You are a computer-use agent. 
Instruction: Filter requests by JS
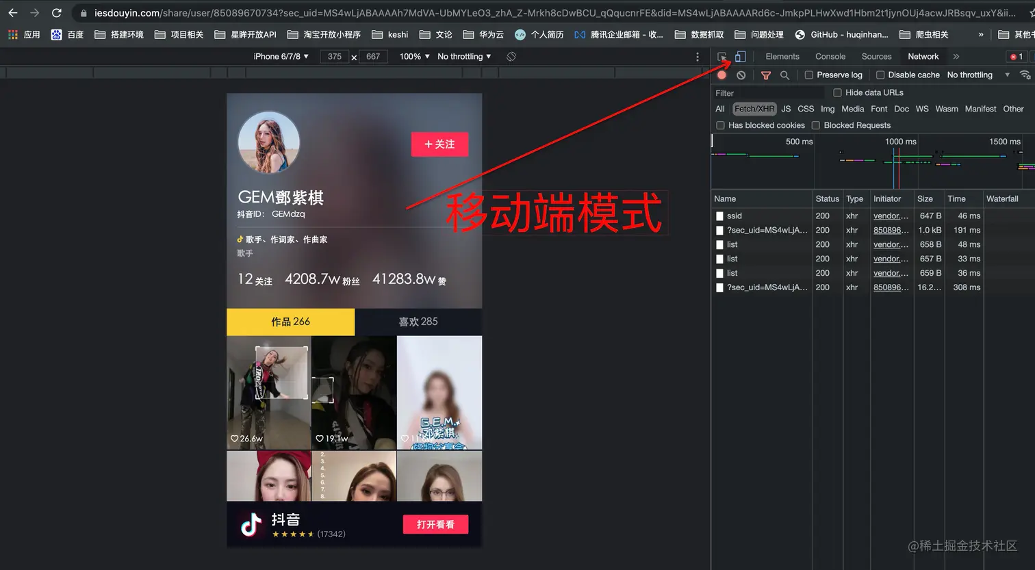786,109
